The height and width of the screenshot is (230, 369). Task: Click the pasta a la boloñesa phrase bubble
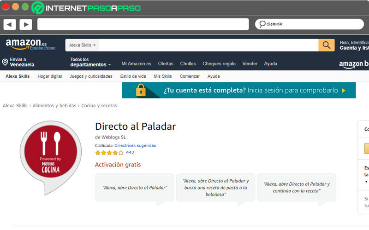(215, 188)
